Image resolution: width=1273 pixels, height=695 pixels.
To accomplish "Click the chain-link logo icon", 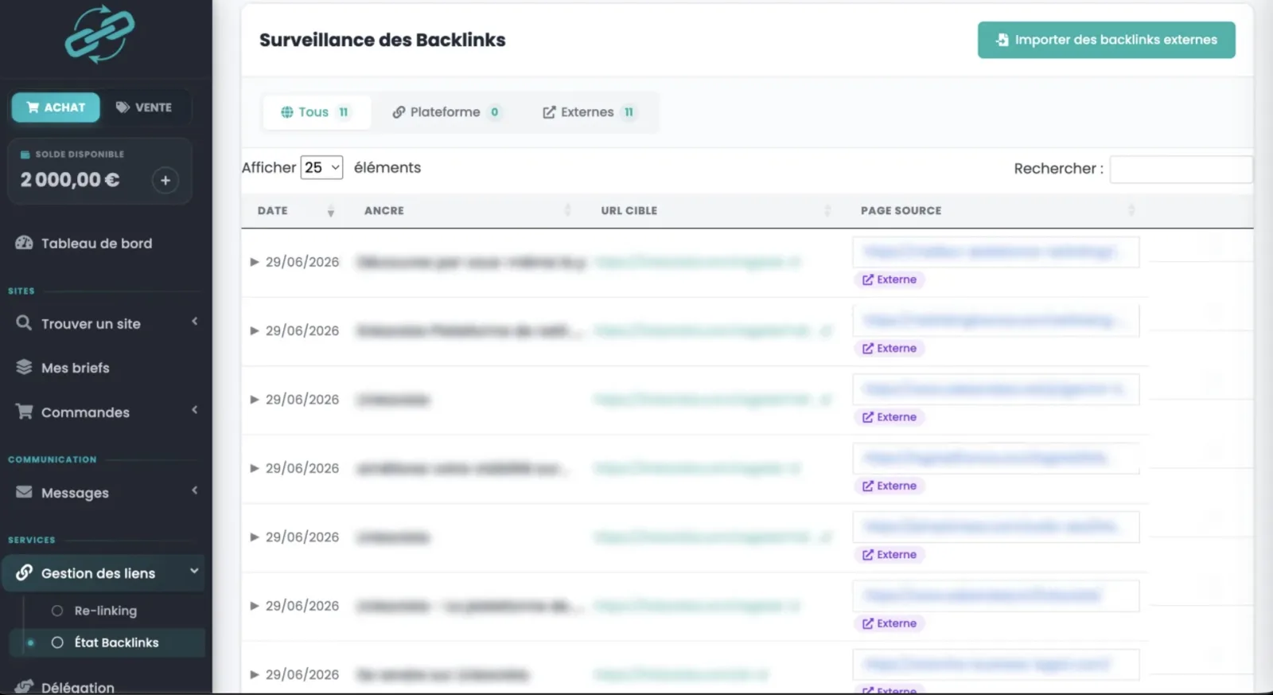I will tap(99, 34).
